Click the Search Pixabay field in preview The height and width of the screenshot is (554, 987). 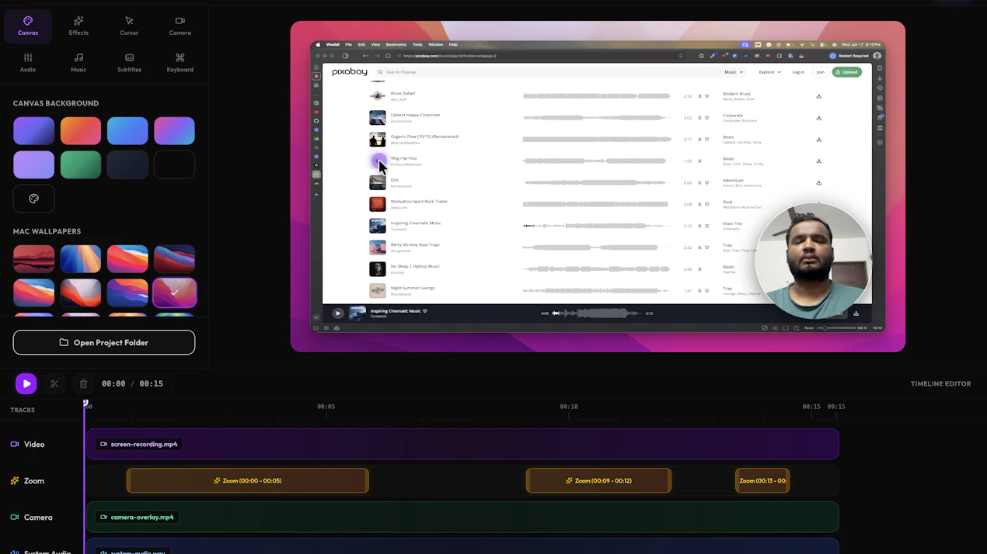tap(548, 71)
